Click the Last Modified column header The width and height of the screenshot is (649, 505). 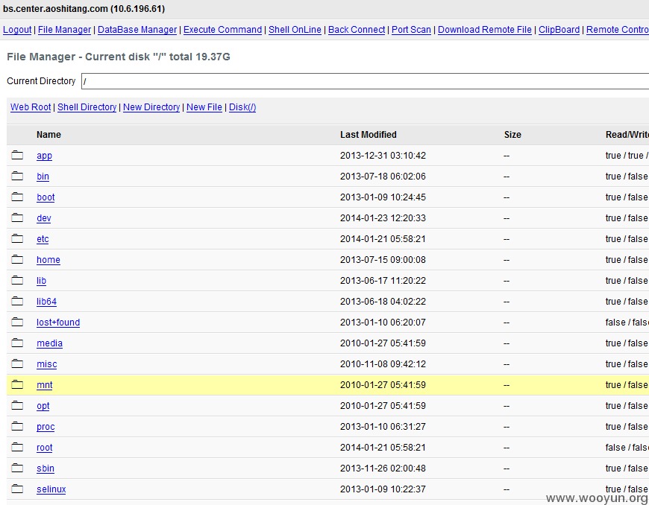coord(369,135)
